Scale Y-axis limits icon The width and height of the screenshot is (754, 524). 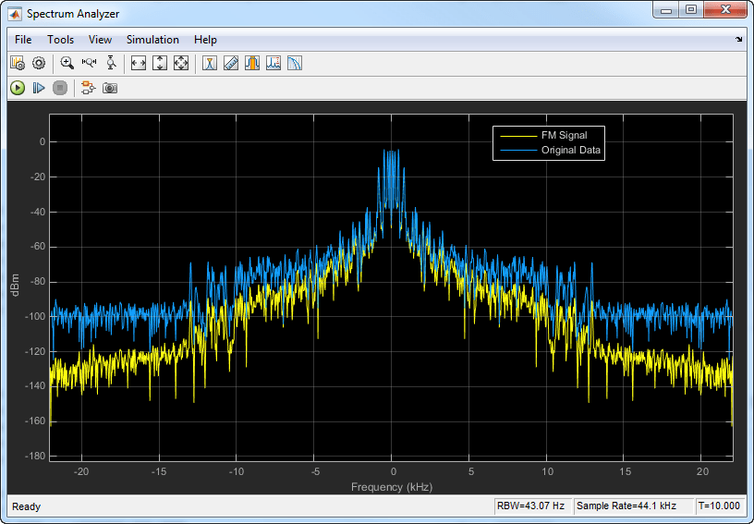click(x=160, y=64)
